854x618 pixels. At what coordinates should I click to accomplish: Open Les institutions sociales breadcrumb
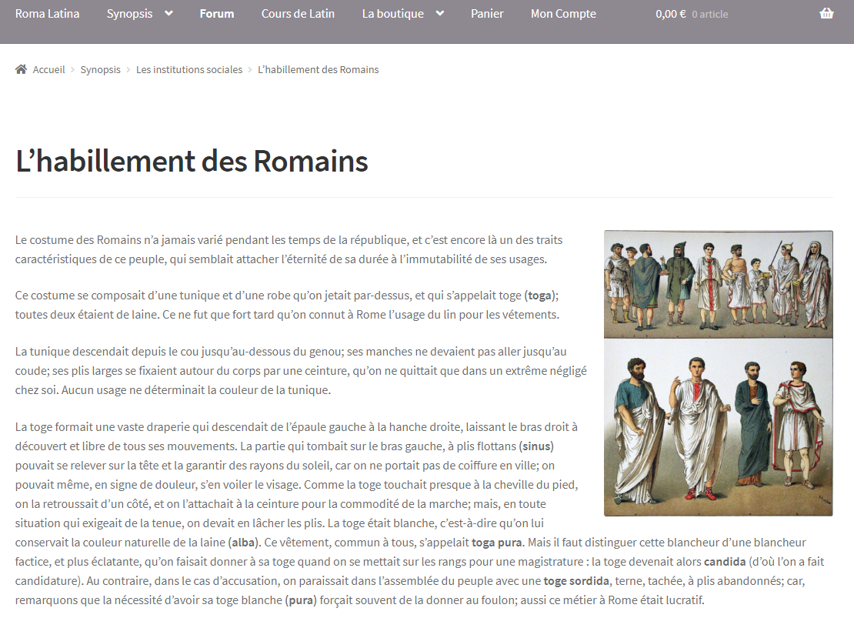[x=189, y=69]
